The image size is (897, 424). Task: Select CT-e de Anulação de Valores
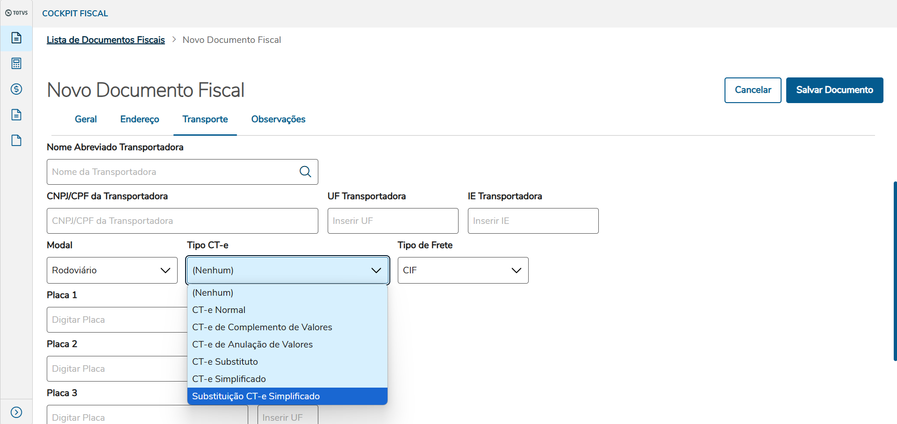pyautogui.click(x=252, y=344)
